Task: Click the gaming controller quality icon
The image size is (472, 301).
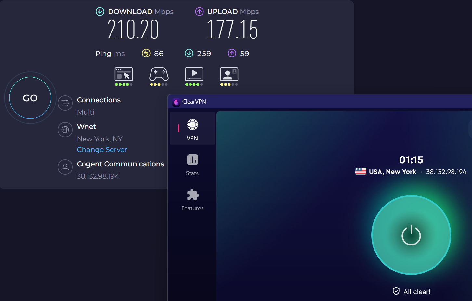Action: [159, 74]
